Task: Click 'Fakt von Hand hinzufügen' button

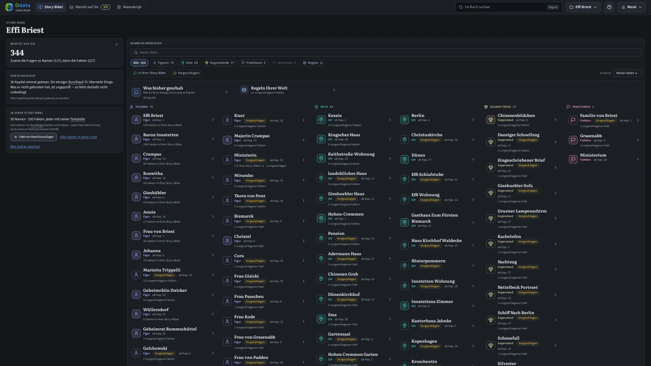Action: (x=34, y=137)
